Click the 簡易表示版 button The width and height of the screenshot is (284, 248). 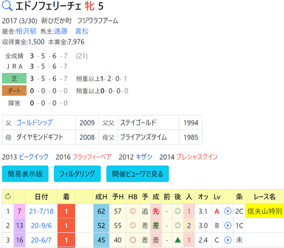[25, 174]
